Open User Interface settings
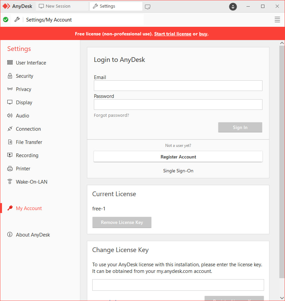Screen dimensions: 285x301 tap(31, 63)
